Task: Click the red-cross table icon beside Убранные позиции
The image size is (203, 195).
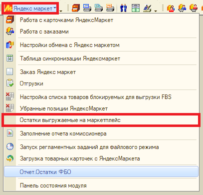Action: [x=10, y=108]
